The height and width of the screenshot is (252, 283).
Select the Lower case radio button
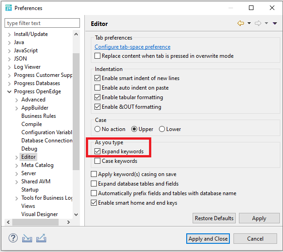pyautogui.click(x=162, y=129)
